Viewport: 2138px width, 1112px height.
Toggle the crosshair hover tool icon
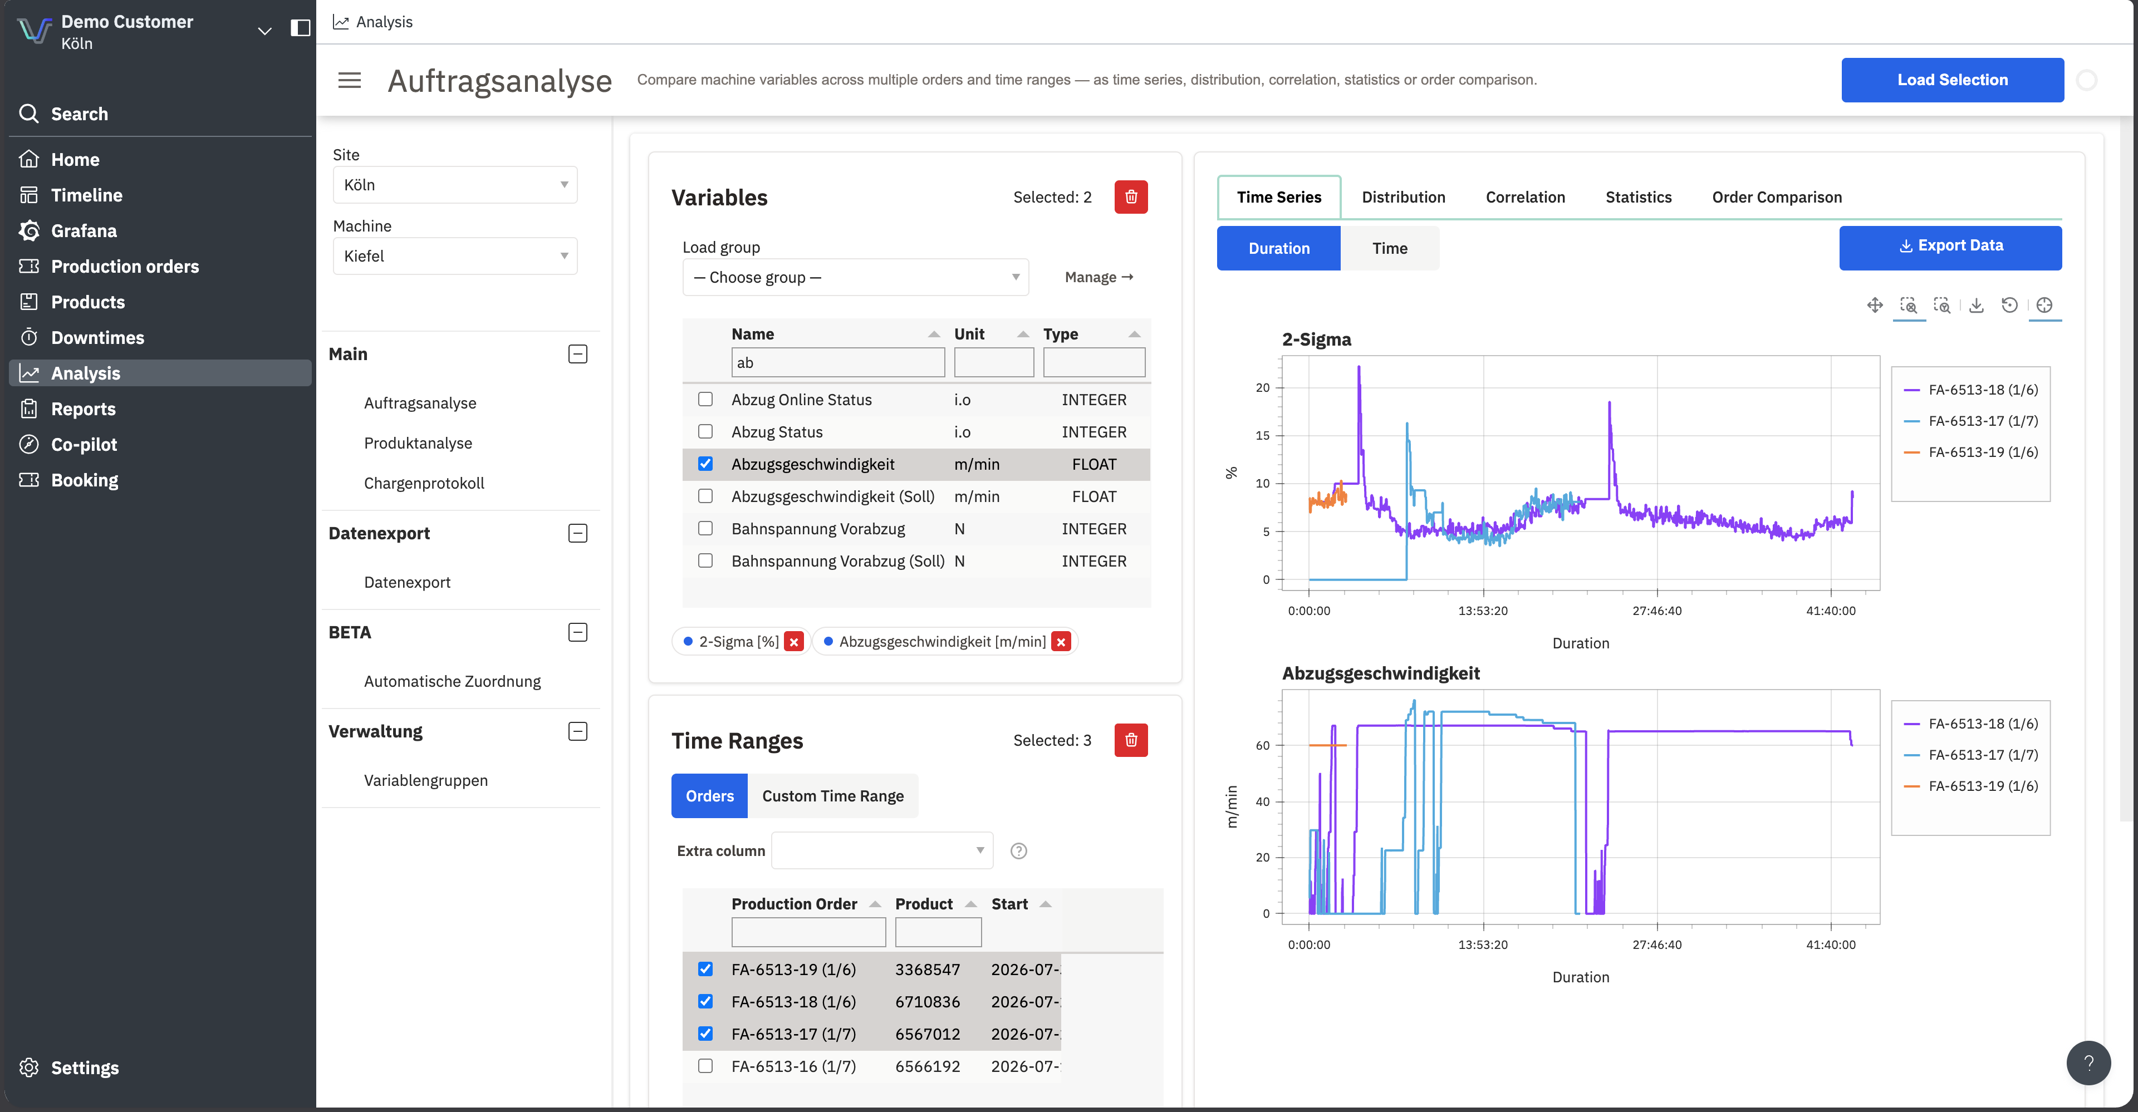tap(2044, 306)
